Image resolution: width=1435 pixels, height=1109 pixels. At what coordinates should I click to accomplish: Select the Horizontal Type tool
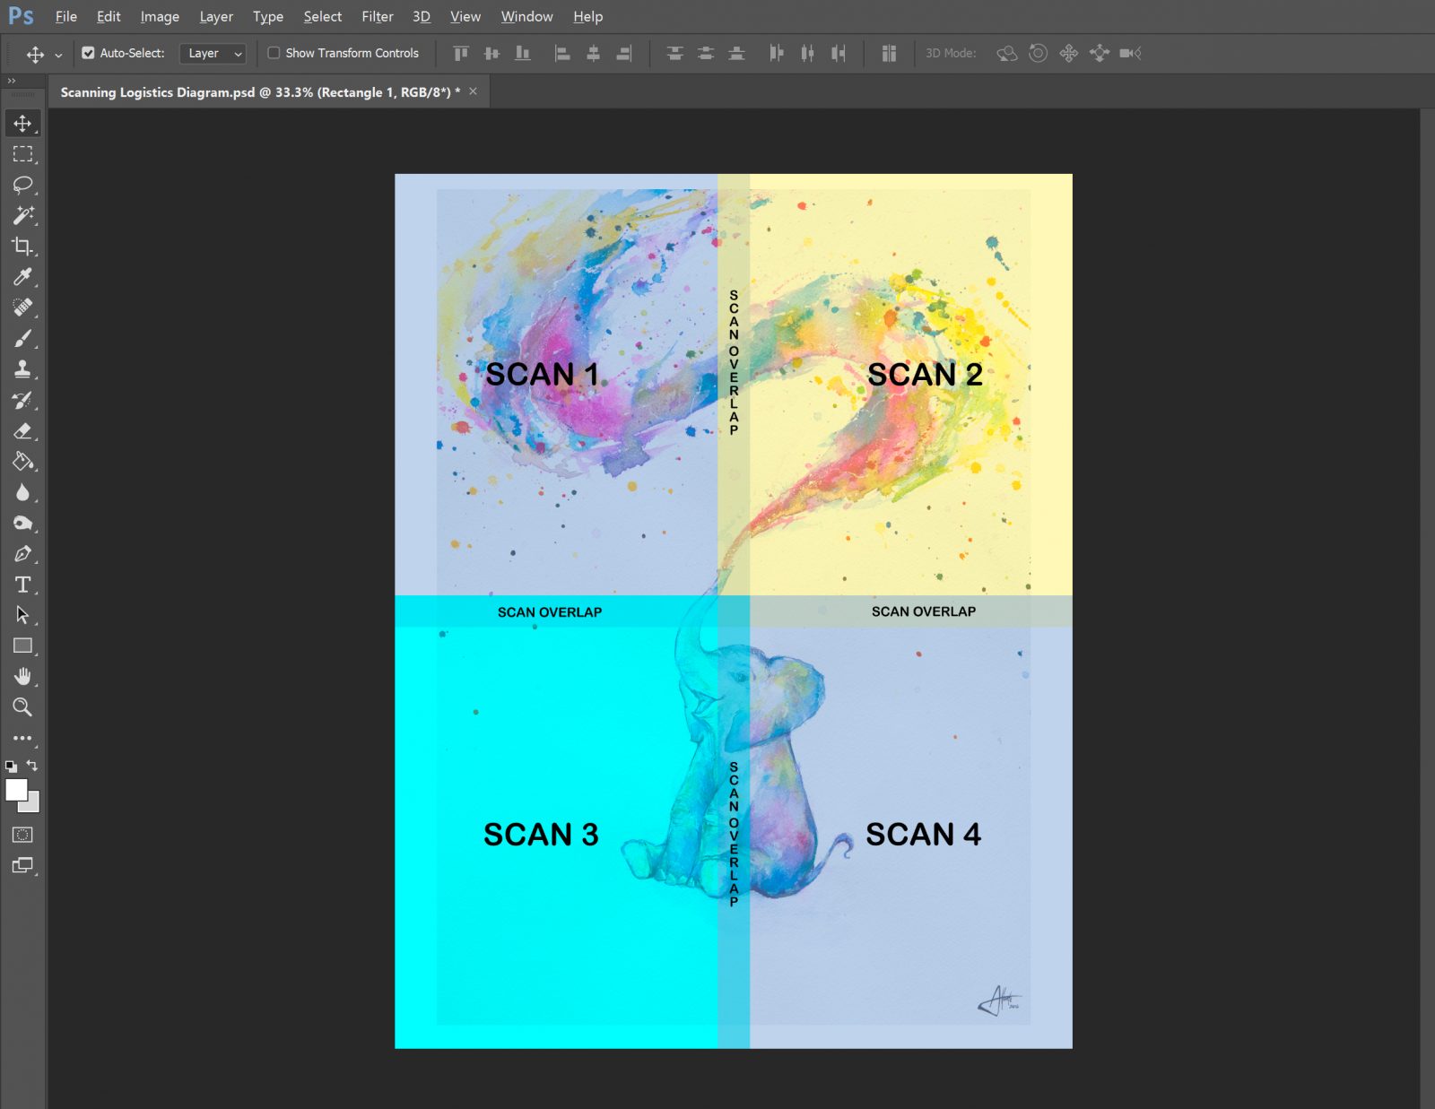(x=22, y=585)
